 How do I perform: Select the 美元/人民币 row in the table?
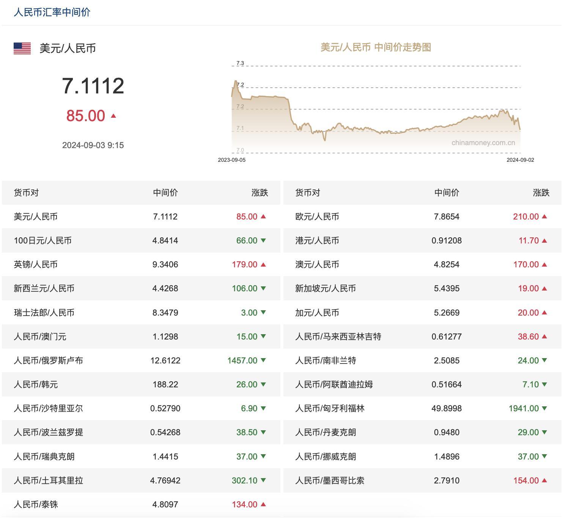tap(114, 217)
